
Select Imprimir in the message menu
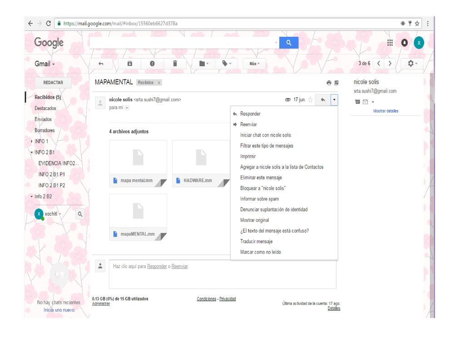pyautogui.click(x=284, y=156)
